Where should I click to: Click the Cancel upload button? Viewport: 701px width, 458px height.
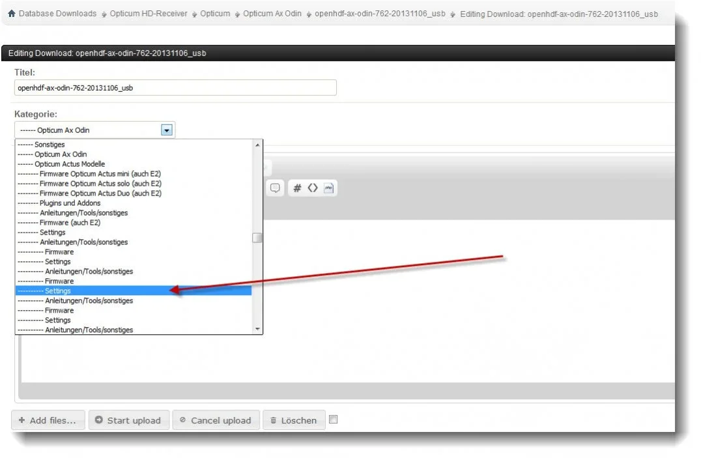[x=216, y=420]
